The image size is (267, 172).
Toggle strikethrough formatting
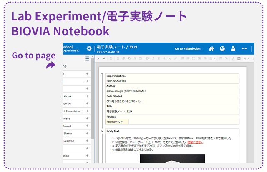click(x=164, y=58)
